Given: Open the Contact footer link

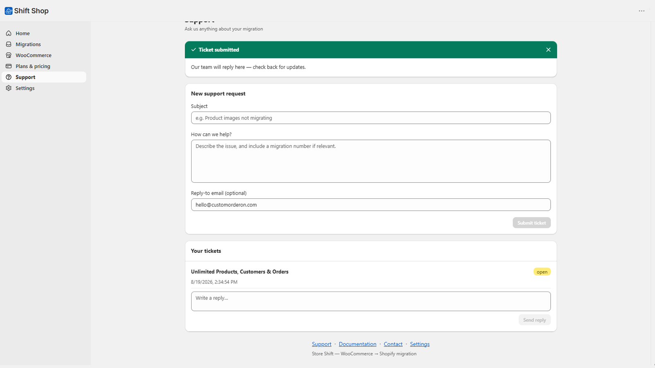Looking at the screenshot, I should pyautogui.click(x=393, y=344).
